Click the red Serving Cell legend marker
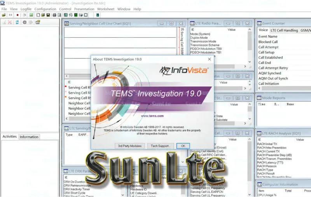The height and width of the screenshot is (197, 311). coord(66,86)
